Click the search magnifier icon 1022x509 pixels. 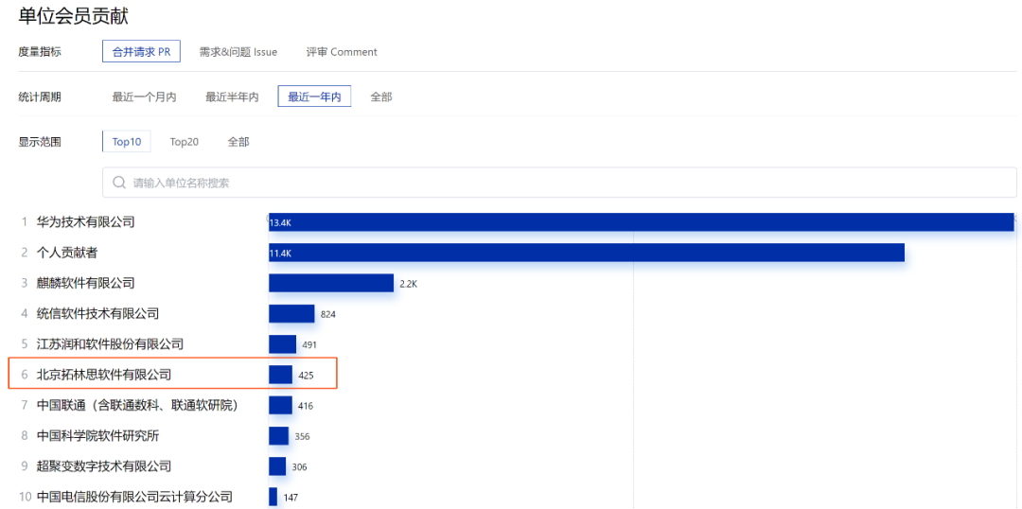pyautogui.click(x=119, y=183)
